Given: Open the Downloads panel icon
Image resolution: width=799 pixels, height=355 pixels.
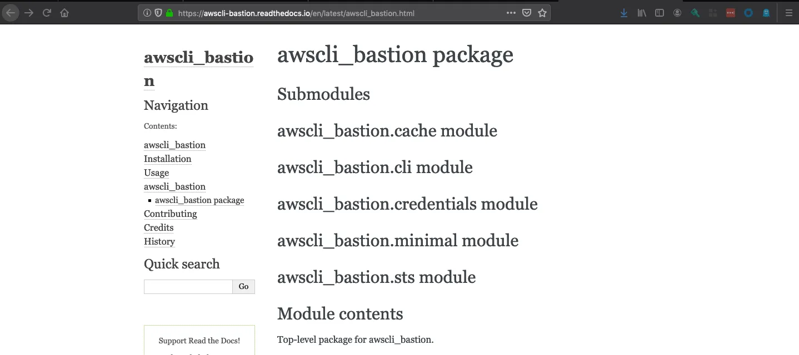Looking at the screenshot, I should (624, 13).
